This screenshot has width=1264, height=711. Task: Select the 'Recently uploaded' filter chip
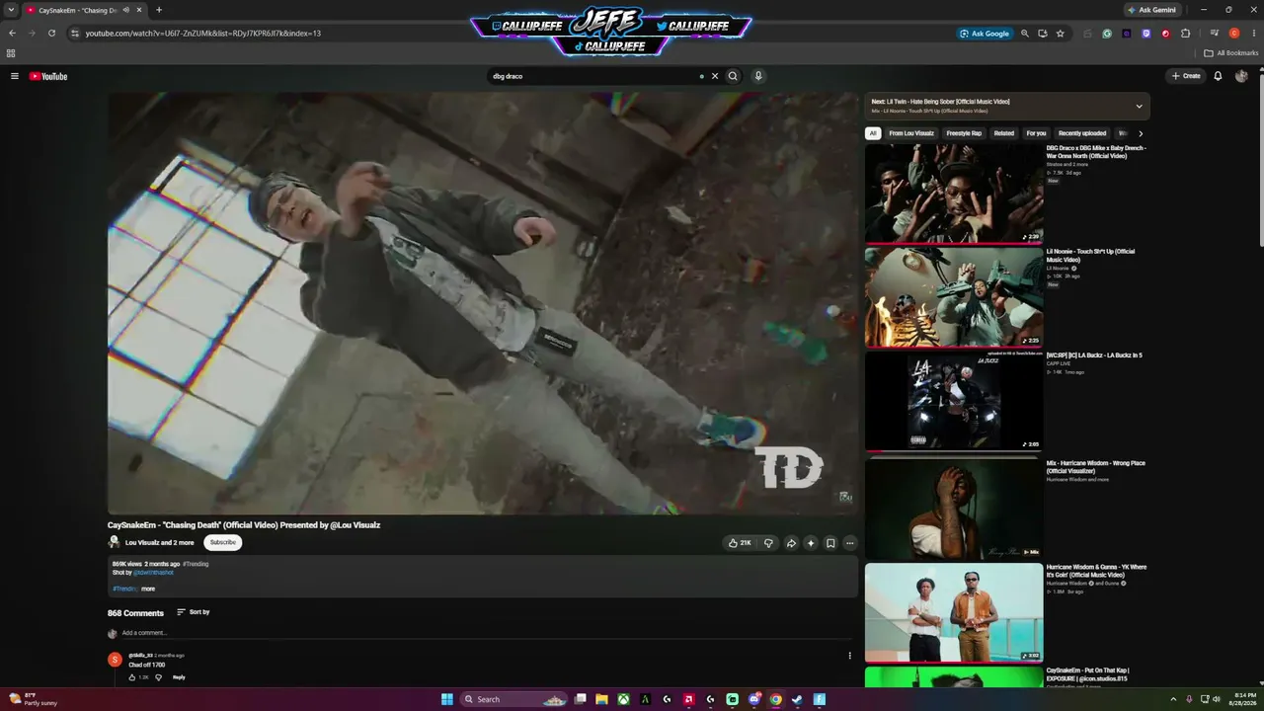1082,133
